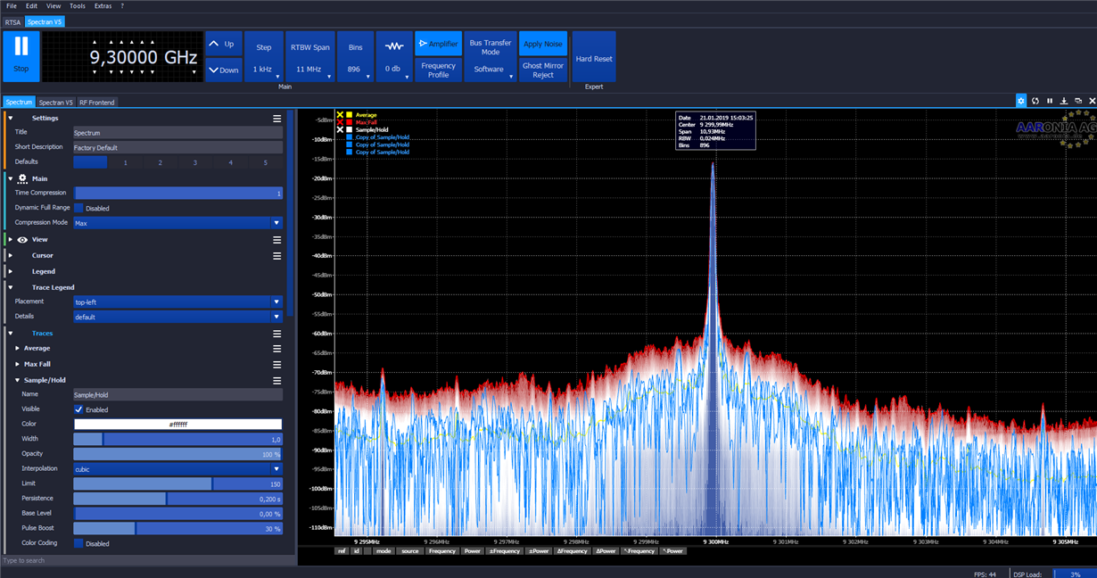The height and width of the screenshot is (578, 1097).
Task: Click the refresh icon above the spectrum
Action: (1035, 101)
